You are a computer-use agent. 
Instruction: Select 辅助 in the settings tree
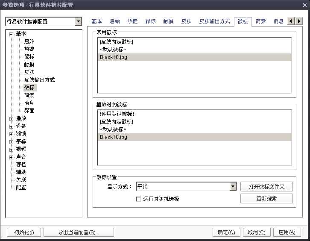tap(21, 172)
